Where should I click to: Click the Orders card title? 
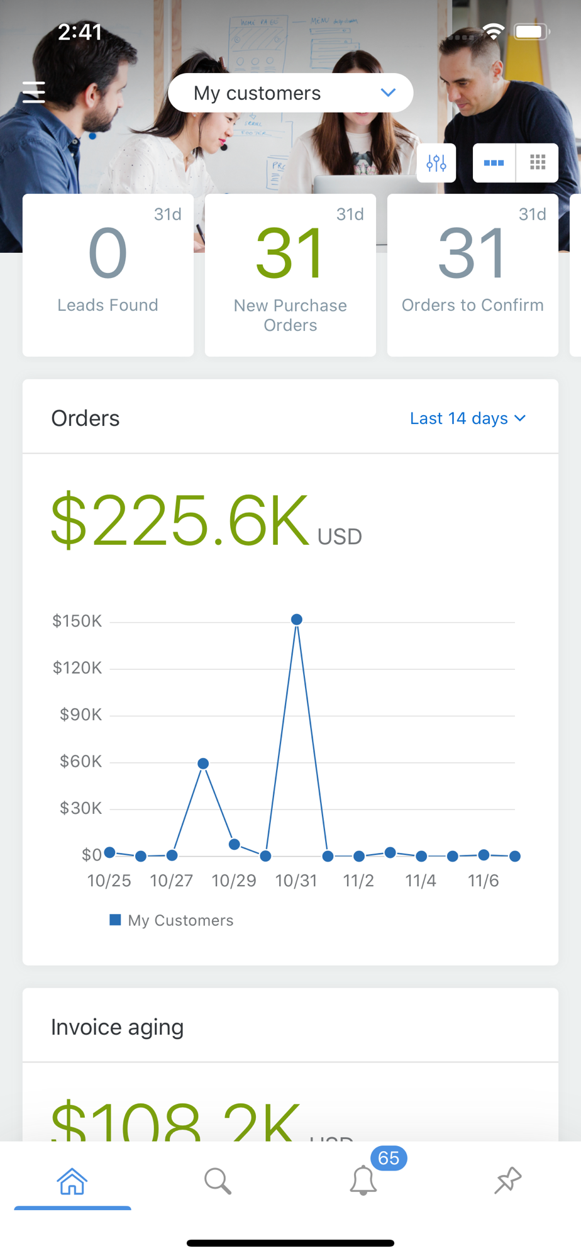coord(86,418)
